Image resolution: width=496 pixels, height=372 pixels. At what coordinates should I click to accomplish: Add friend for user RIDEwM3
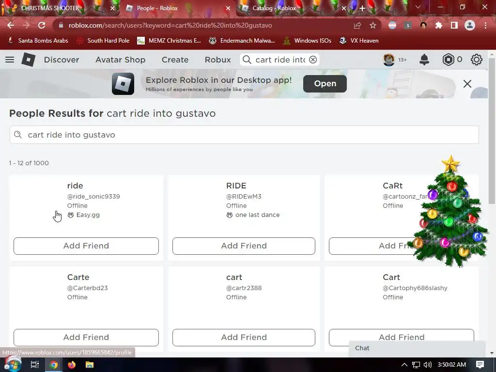point(244,246)
